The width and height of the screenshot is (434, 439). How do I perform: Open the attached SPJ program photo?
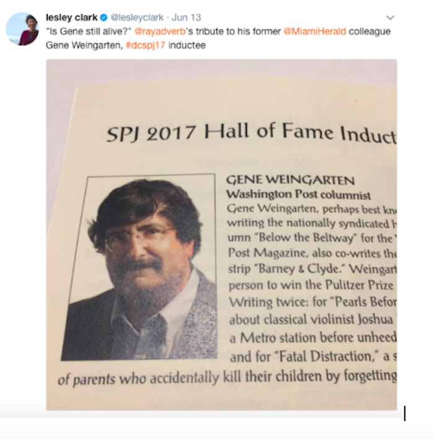point(221,234)
